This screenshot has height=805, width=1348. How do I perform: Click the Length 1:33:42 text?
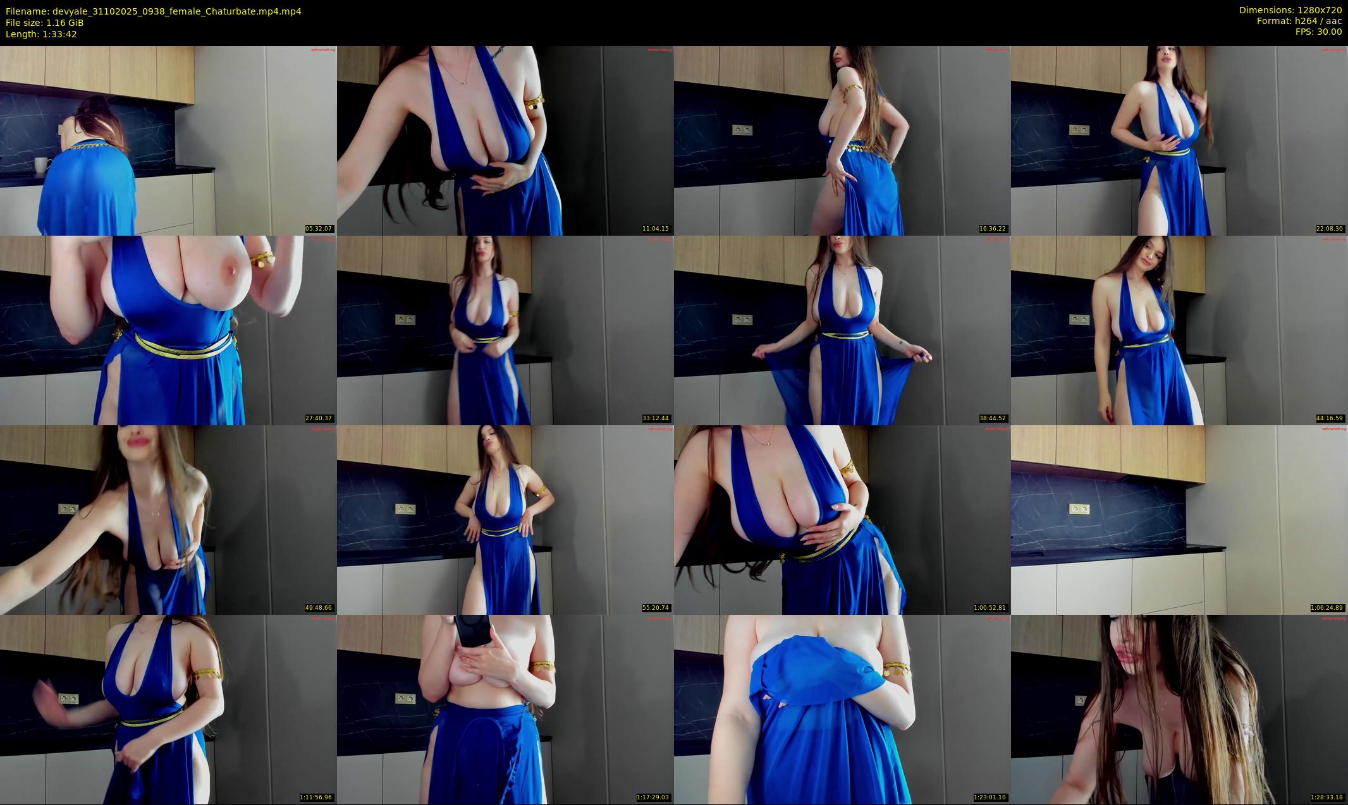click(x=41, y=34)
